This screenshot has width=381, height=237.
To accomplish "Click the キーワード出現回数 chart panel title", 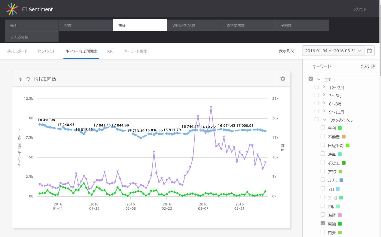I will (37, 79).
